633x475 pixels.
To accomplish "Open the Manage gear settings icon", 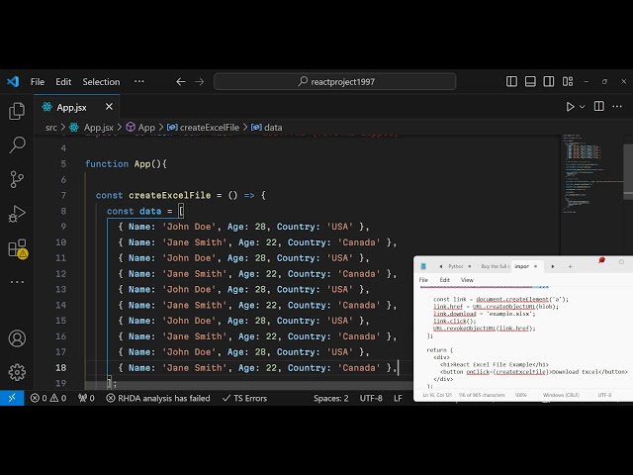I will (17, 372).
